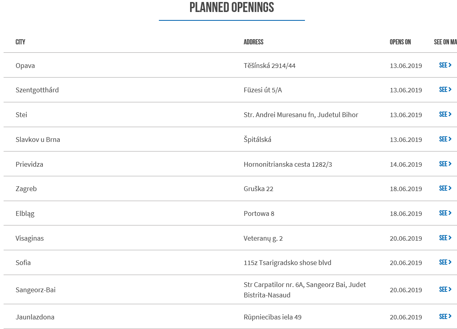Click SEE link for Sofia
This screenshot has width=457, height=329.
(x=445, y=262)
